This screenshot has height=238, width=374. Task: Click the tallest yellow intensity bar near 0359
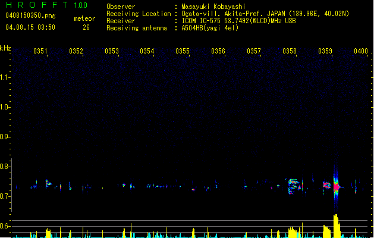[337, 226]
